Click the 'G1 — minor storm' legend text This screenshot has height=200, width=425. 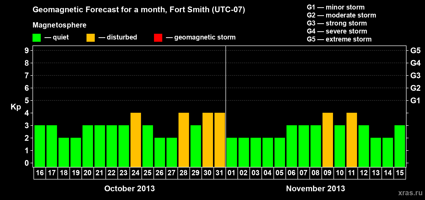(x=336, y=7)
